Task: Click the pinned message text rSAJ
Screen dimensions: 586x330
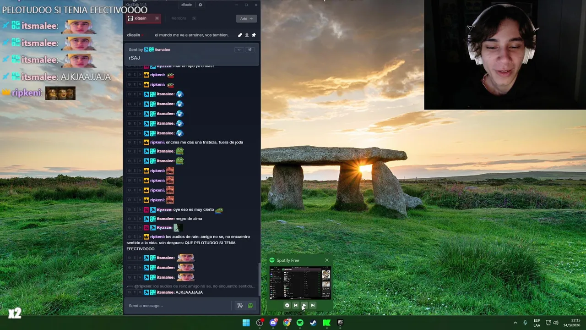Action: 134,58
